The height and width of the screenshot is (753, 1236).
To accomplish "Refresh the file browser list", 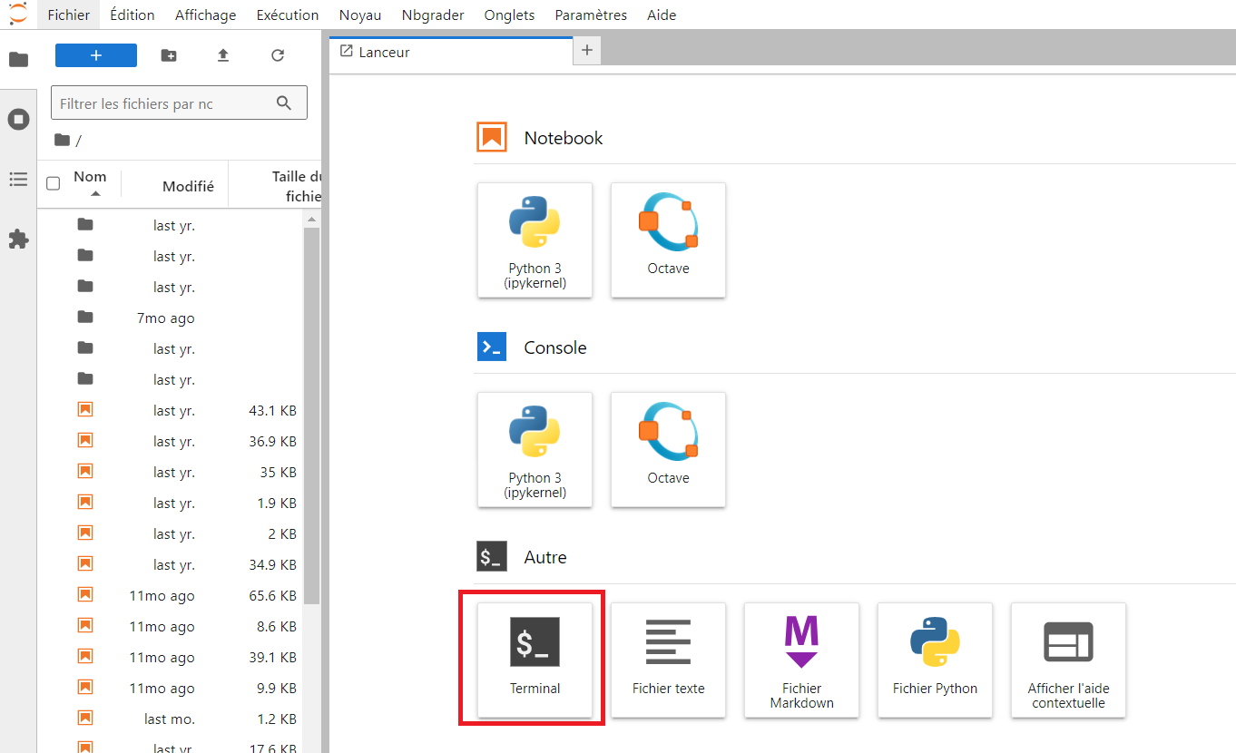I will (x=278, y=55).
